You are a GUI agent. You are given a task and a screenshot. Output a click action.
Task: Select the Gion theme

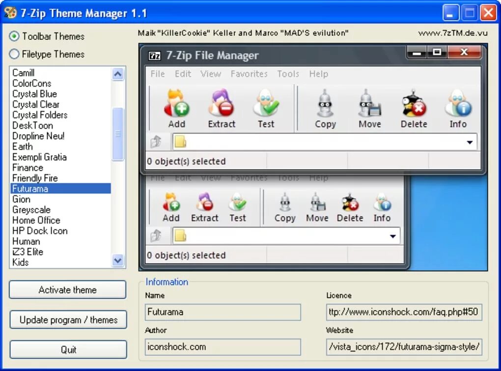(61, 199)
